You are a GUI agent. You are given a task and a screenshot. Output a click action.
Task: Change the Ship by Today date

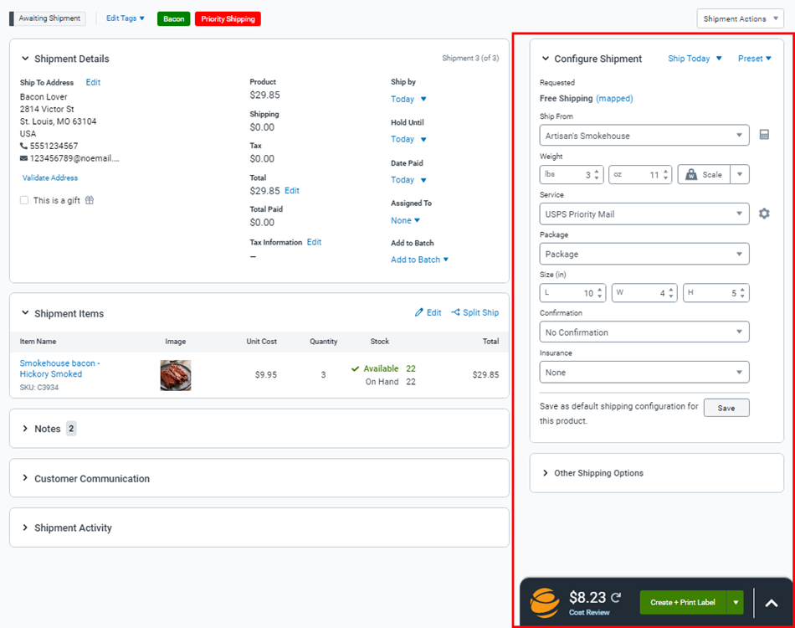(x=408, y=99)
